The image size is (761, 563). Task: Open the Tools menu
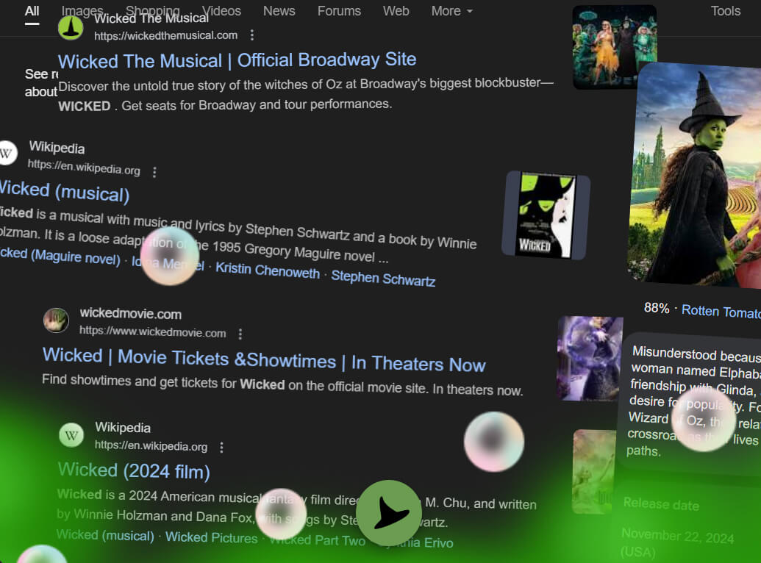(x=725, y=11)
